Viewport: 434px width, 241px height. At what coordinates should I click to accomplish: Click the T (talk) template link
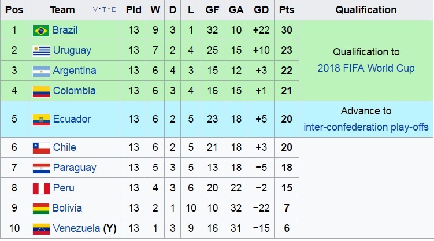(x=104, y=10)
